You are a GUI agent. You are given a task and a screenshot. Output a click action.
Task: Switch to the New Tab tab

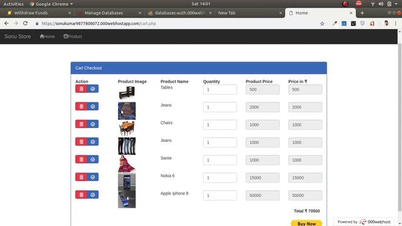250,13
